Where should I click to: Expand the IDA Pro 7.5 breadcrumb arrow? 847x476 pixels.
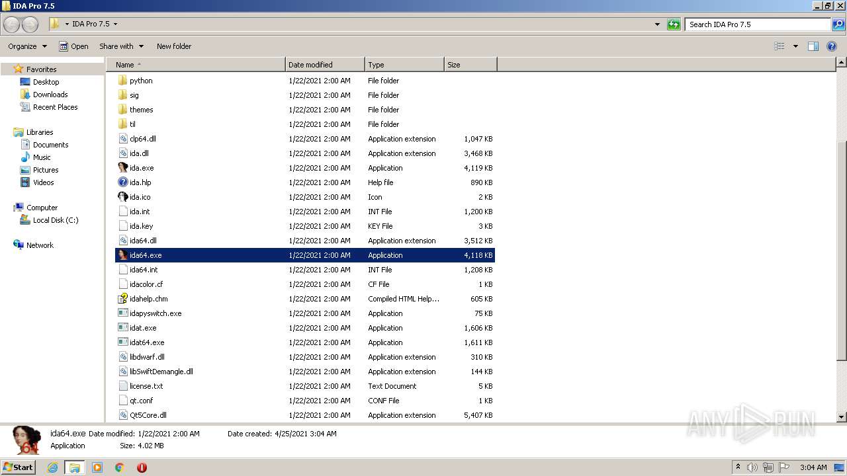(x=115, y=24)
